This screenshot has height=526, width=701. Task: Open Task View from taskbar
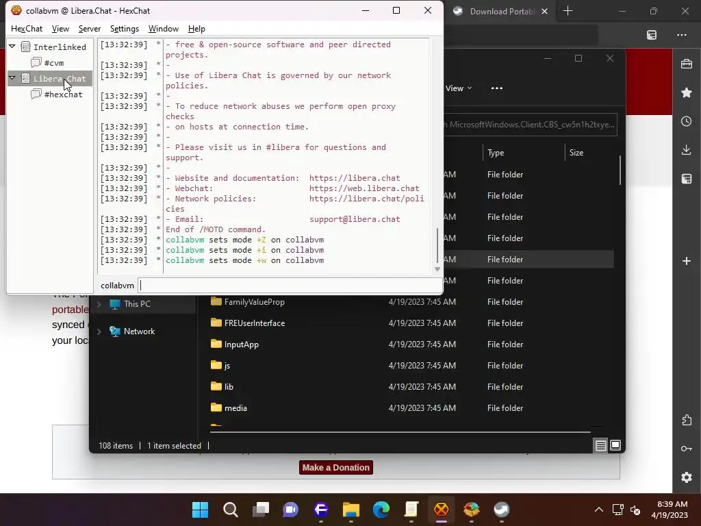[261, 510]
